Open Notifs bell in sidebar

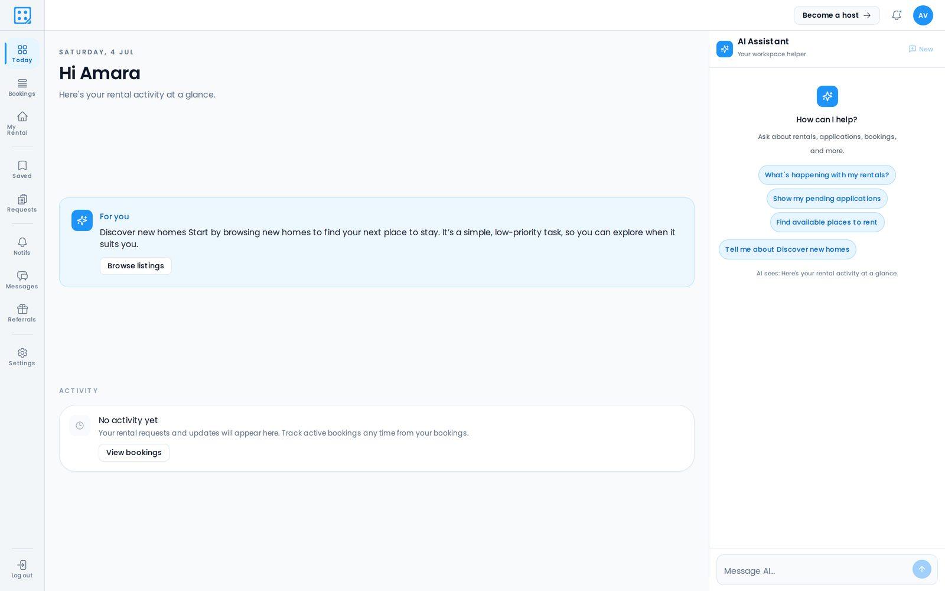(x=22, y=246)
